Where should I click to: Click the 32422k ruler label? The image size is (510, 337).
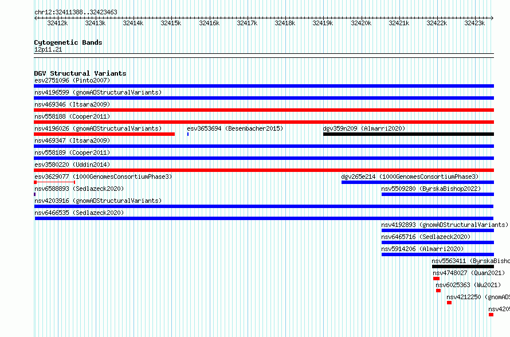pos(437,23)
